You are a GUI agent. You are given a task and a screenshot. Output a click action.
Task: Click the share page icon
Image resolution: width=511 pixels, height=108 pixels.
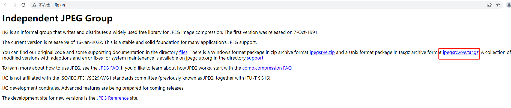[x=489, y=5]
